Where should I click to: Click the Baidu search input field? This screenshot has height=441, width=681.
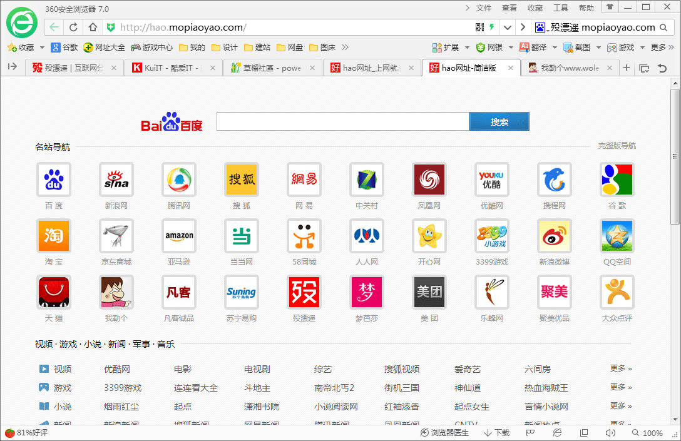tap(343, 121)
